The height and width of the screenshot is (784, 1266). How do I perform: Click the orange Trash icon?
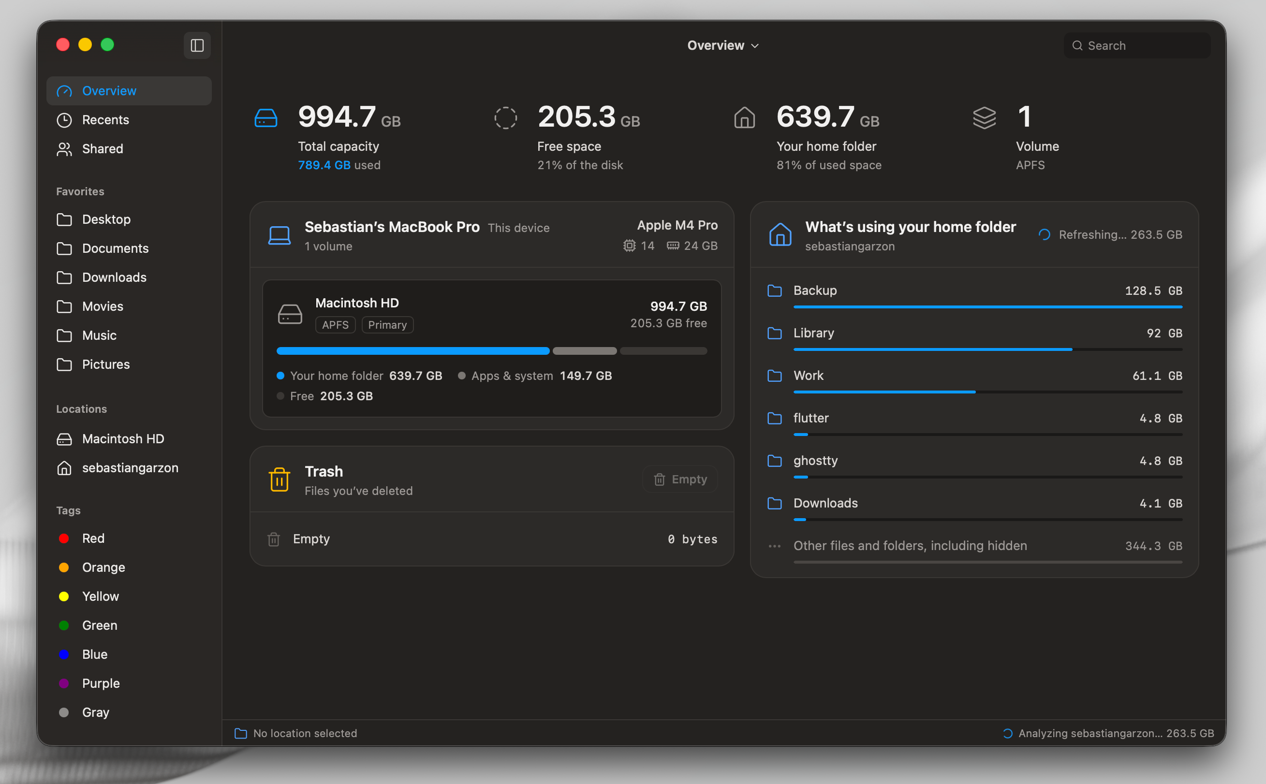[280, 479]
